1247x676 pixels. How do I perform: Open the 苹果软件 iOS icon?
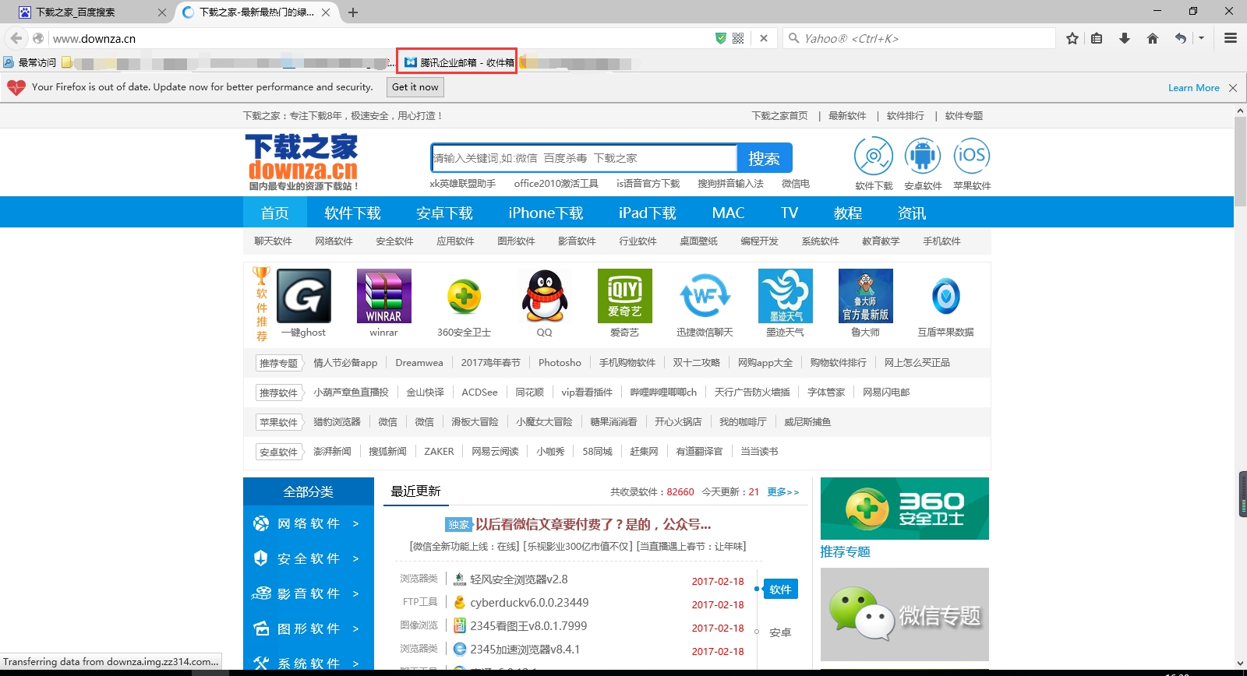point(972,155)
